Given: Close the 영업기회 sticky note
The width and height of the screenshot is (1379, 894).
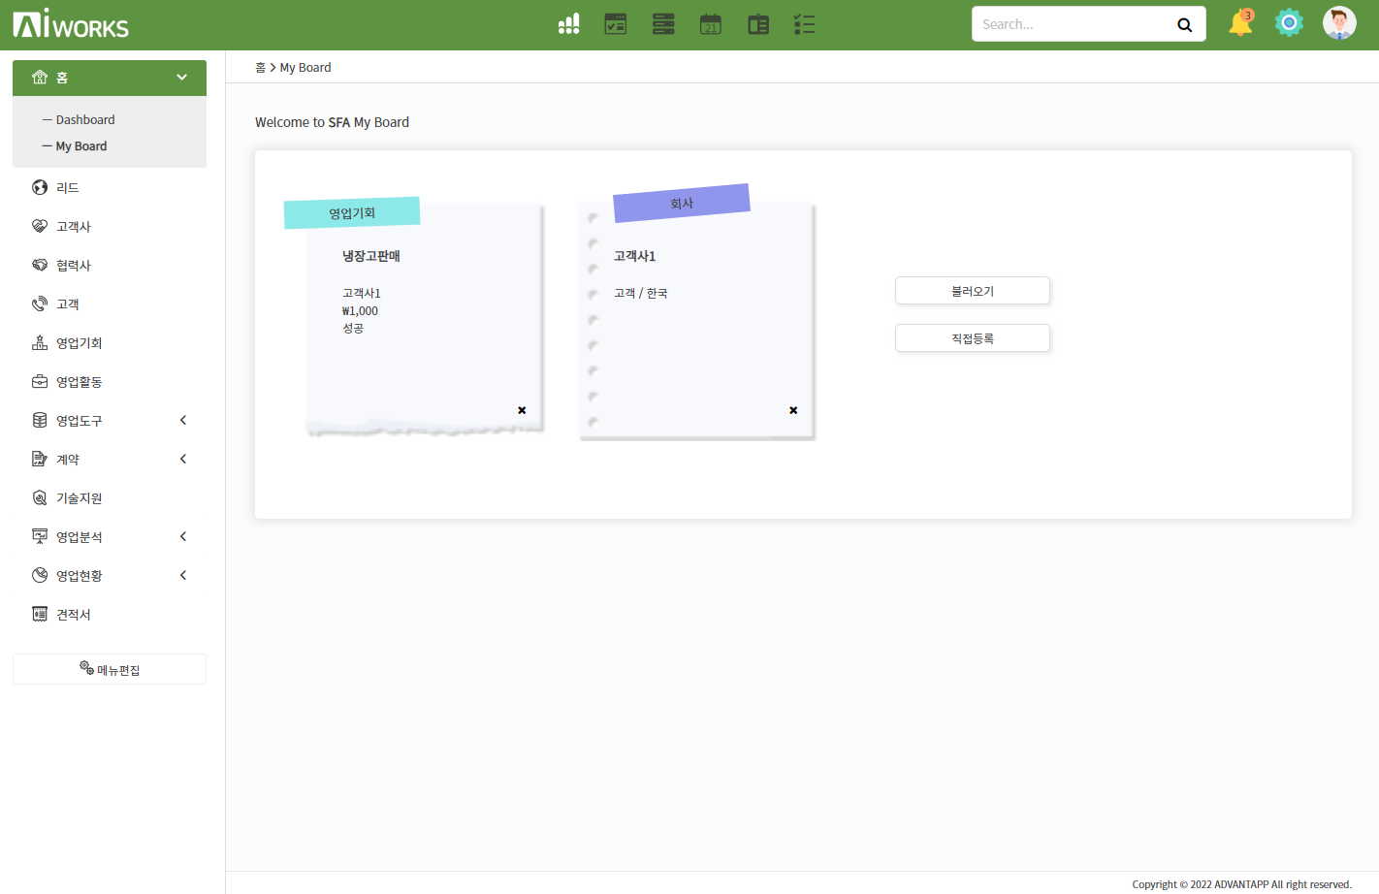Looking at the screenshot, I should click(522, 410).
